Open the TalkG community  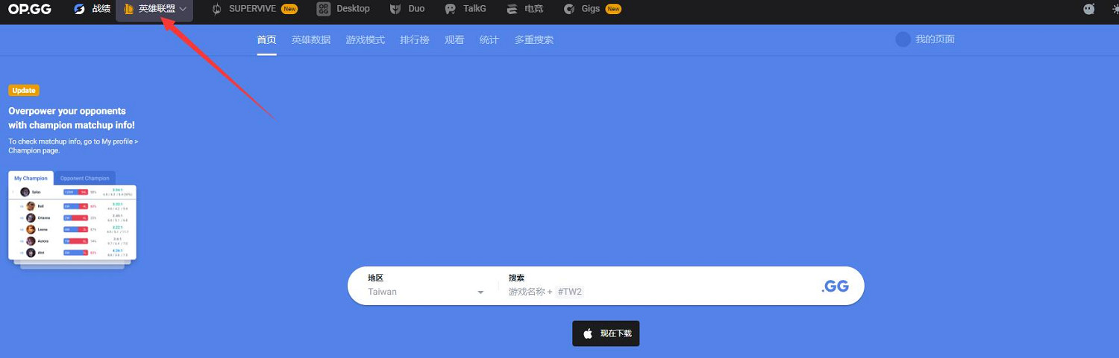pos(466,9)
